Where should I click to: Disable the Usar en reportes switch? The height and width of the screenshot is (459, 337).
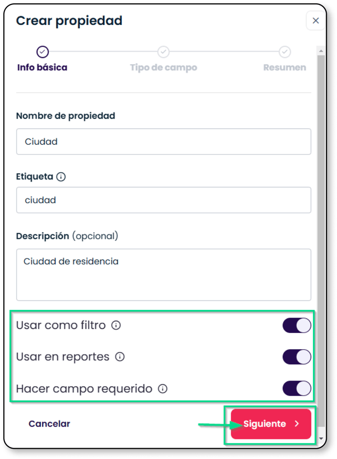coord(297,357)
